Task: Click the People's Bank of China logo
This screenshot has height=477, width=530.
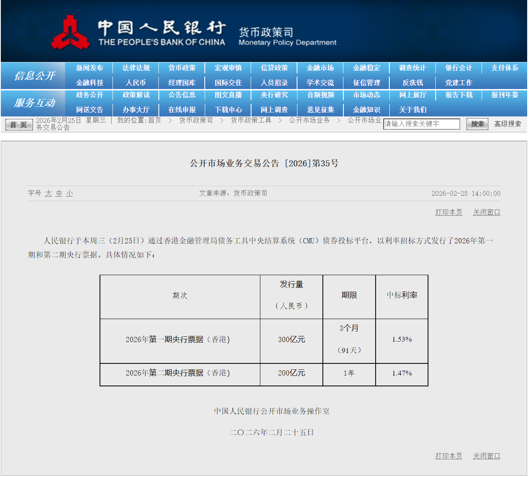Action: tap(70, 33)
